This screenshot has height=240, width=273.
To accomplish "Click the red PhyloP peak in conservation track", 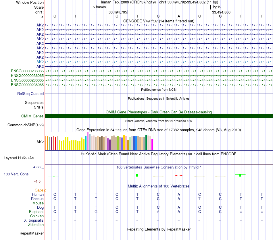I will 179,175.
